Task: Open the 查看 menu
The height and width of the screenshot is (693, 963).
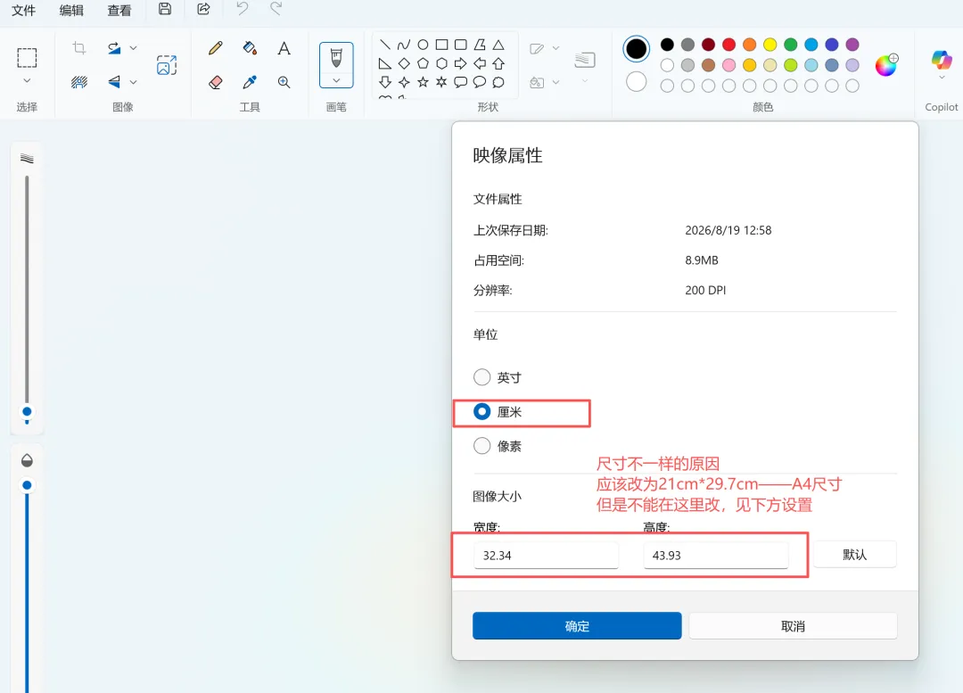Action: click(x=119, y=11)
